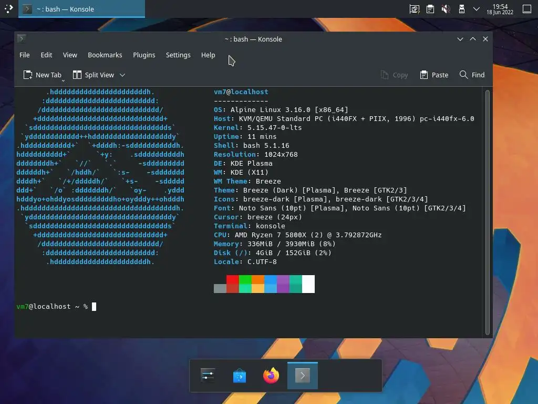The image size is (538, 404).
Task: Click the Konsole window menu icon in titlebar
Action: pyautogui.click(x=22, y=38)
